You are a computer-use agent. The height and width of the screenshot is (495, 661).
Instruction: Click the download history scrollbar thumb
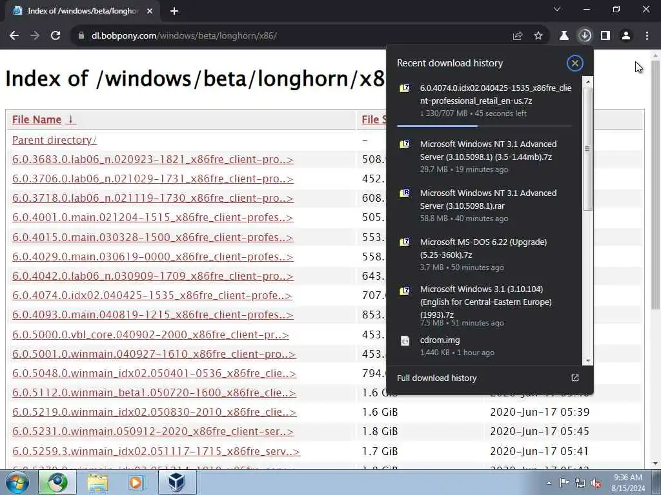point(587,149)
